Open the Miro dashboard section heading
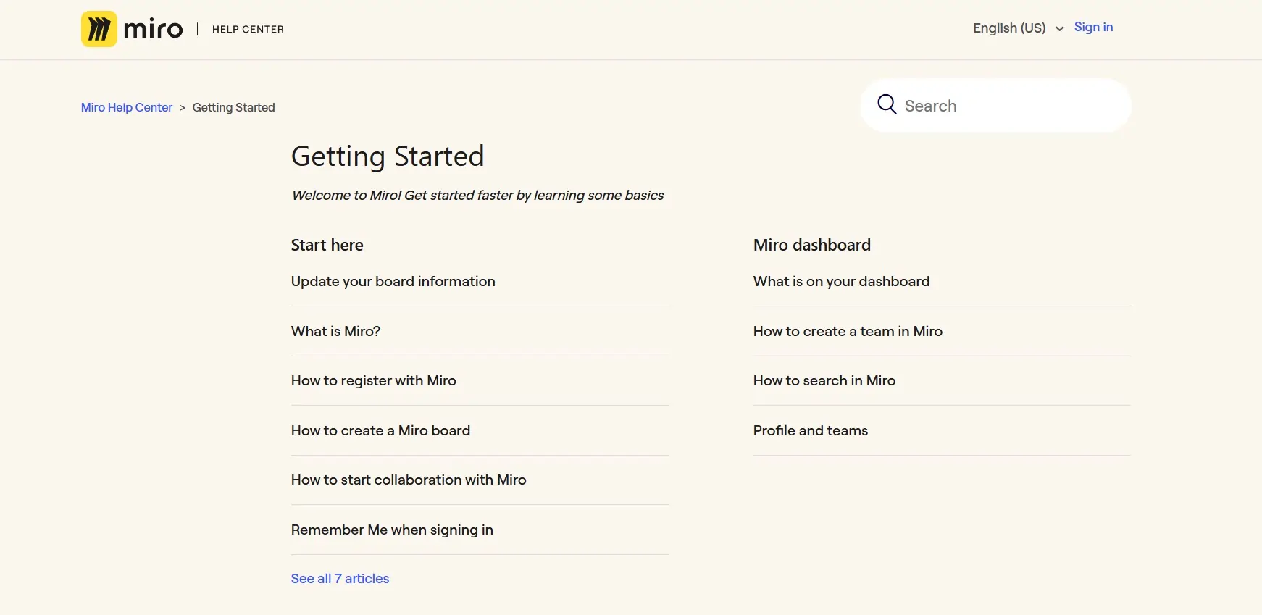 [x=812, y=245]
